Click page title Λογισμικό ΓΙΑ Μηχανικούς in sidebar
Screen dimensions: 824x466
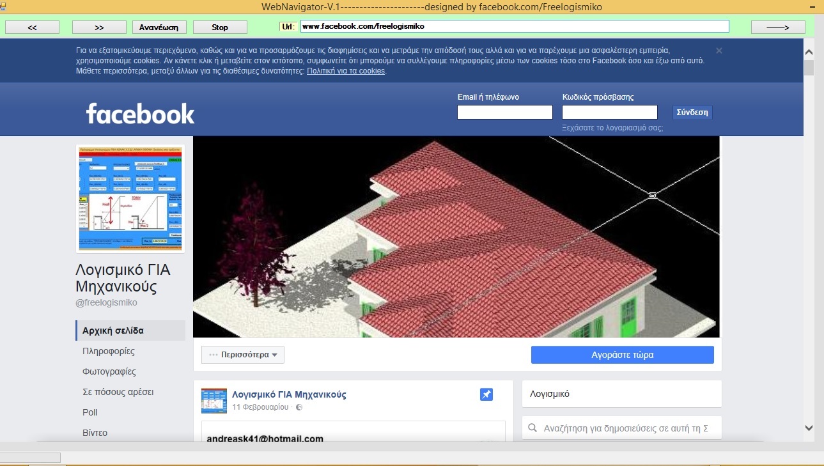[123, 277]
